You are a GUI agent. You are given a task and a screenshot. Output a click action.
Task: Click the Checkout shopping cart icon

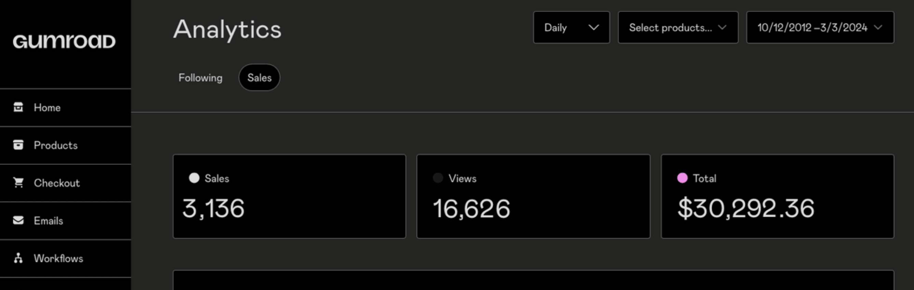click(x=18, y=183)
